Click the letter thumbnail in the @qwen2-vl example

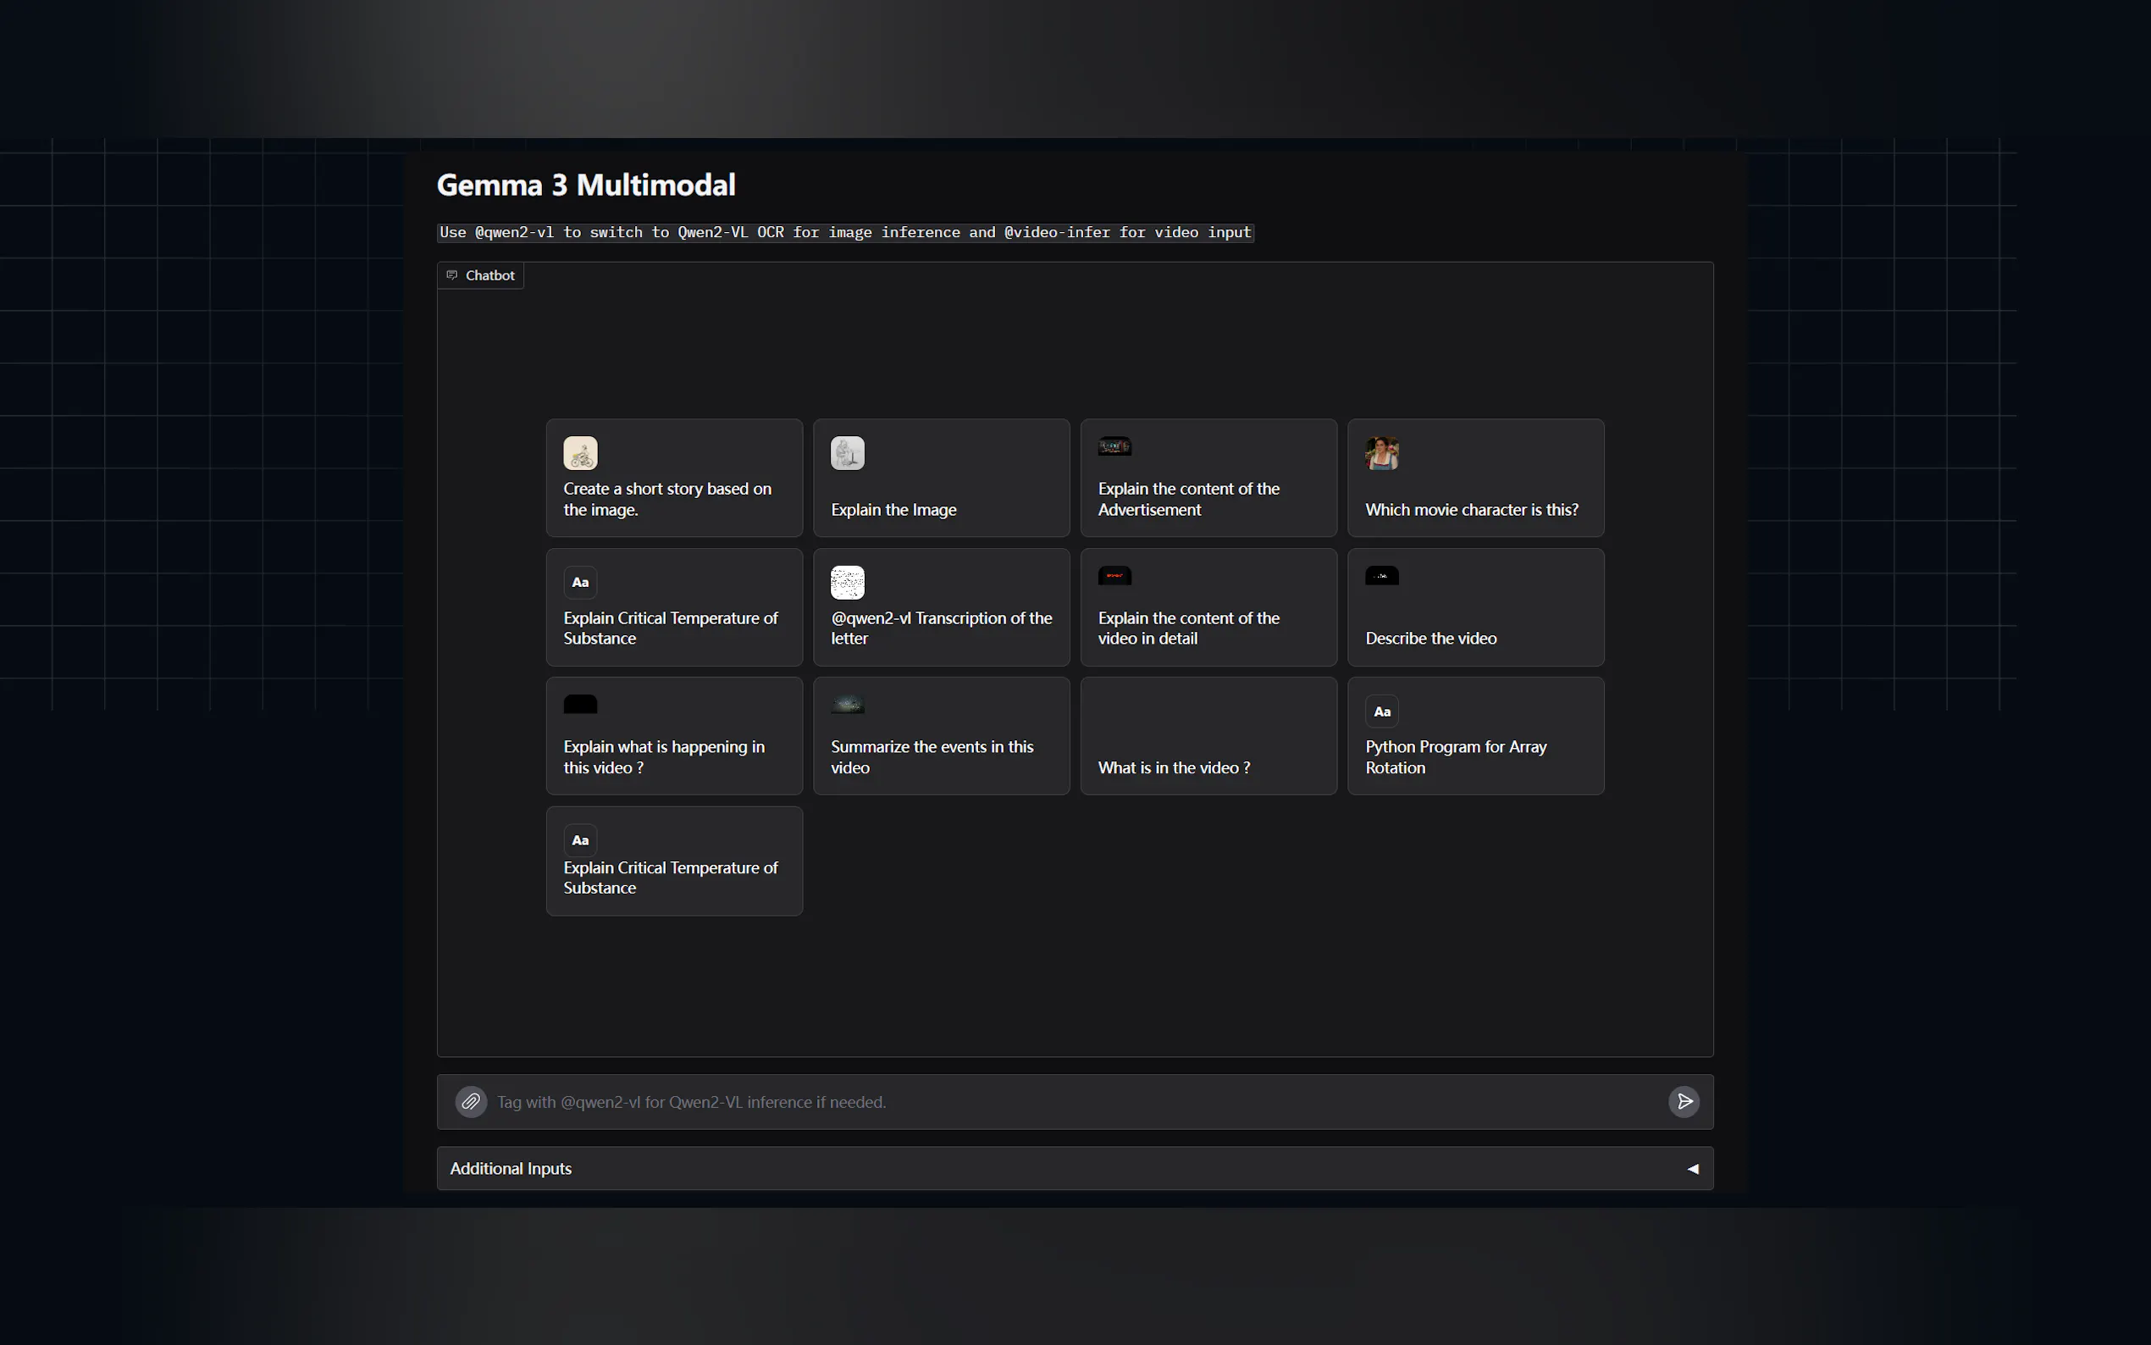[x=847, y=582]
